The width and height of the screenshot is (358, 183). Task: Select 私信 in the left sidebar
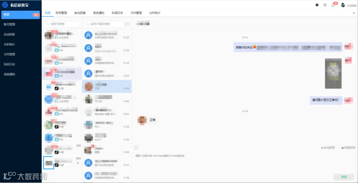click(x=21, y=15)
